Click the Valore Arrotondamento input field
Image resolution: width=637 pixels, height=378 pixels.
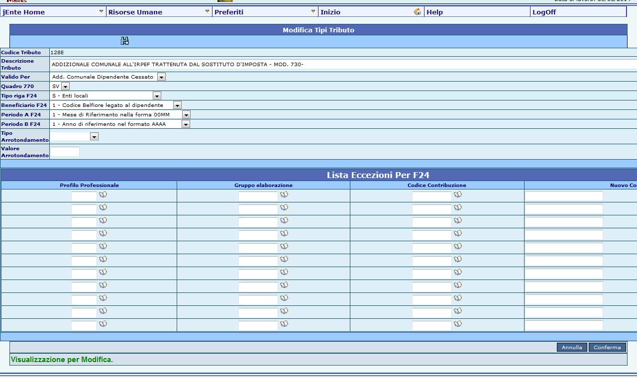pos(65,152)
